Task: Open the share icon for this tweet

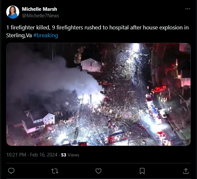Action: pyautogui.click(x=186, y=171)
